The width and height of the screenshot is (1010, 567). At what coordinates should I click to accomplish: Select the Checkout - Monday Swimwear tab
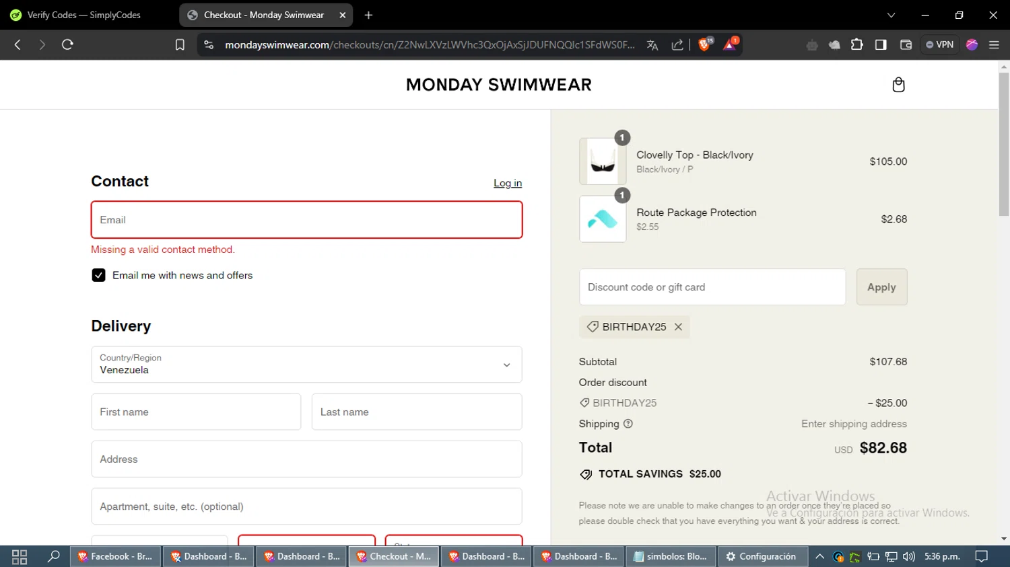click(x=265, y=15)
